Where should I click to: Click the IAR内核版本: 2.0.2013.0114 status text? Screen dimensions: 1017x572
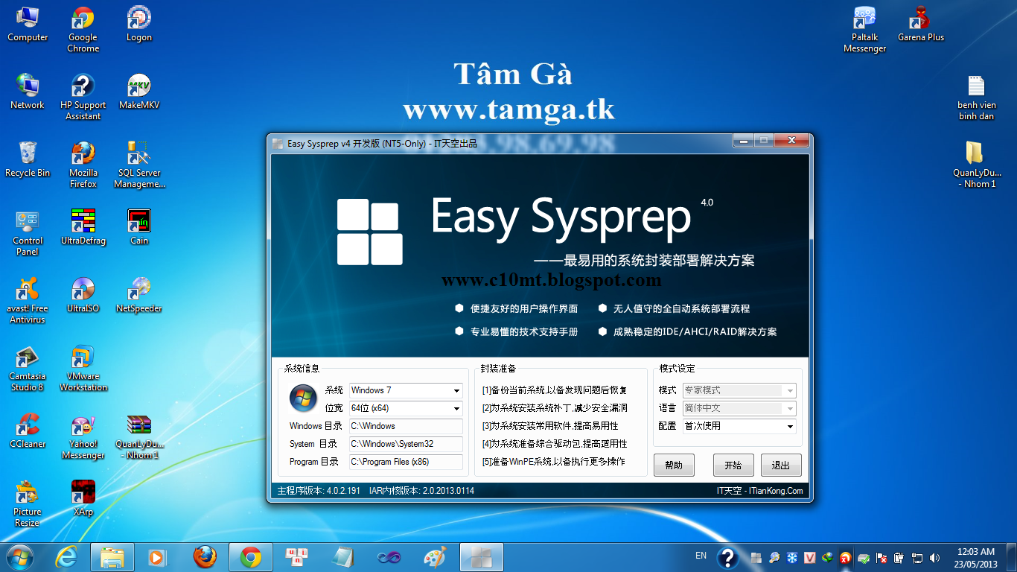421,491
